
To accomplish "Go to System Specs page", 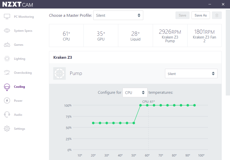I will point(23,31).
